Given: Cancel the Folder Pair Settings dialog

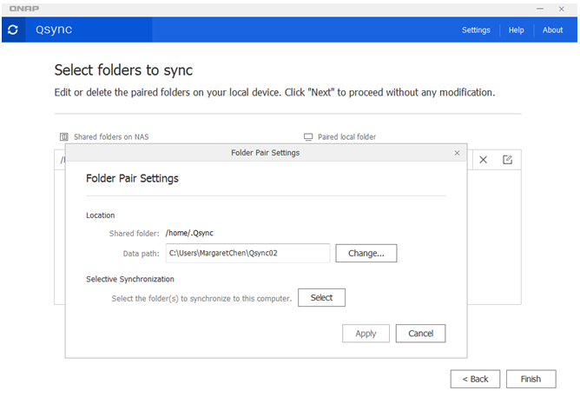Looking at the screenshot, I should pos(420,334).
